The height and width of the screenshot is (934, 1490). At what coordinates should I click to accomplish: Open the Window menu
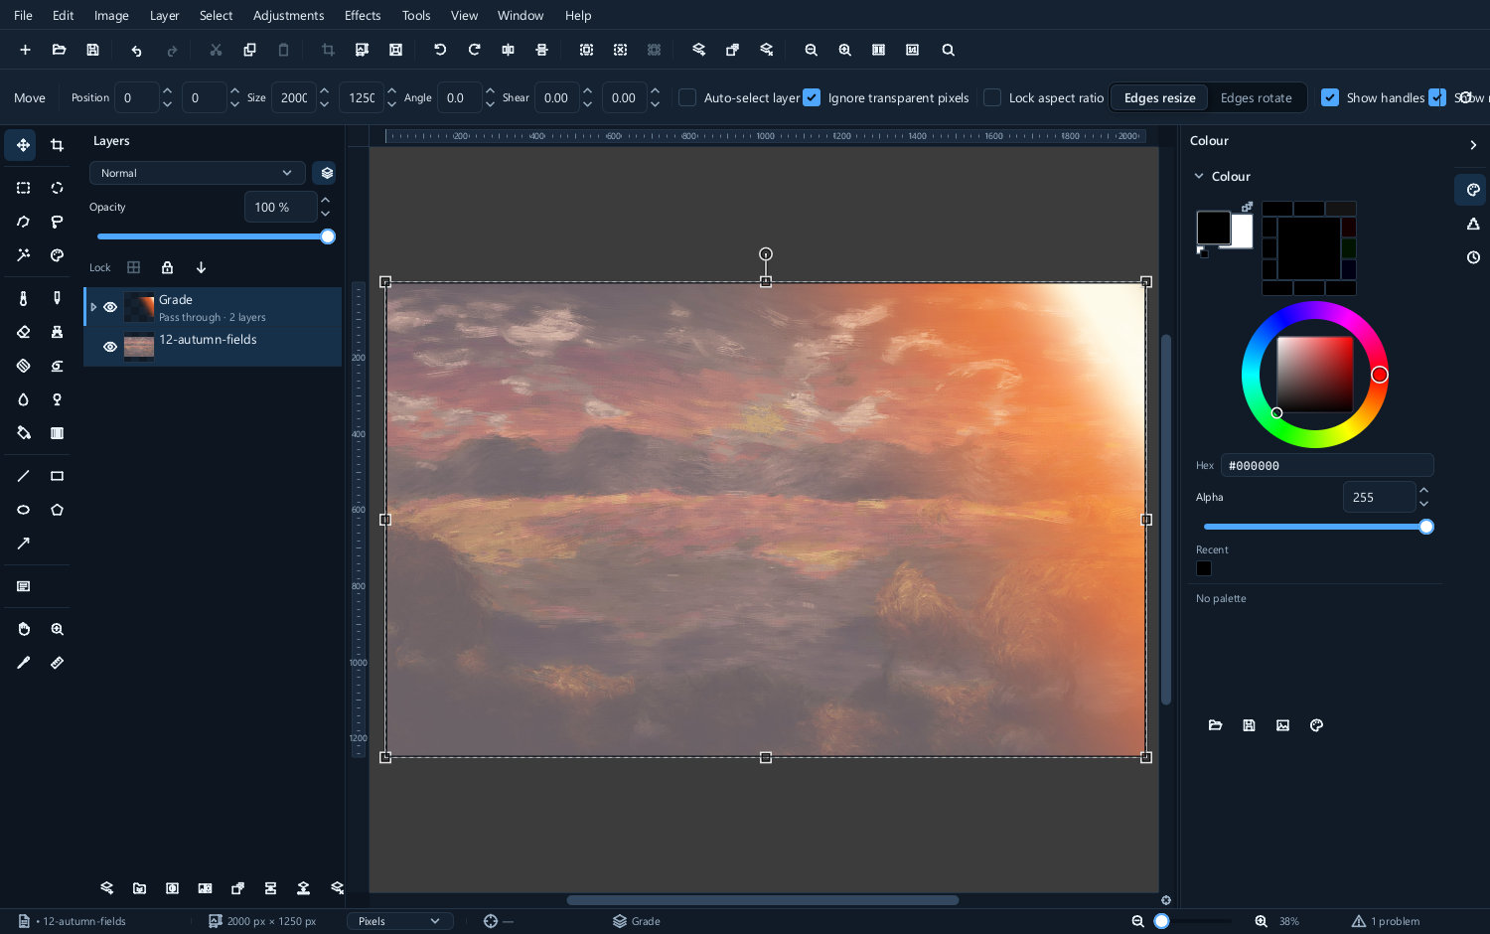(x=521, y=16)
